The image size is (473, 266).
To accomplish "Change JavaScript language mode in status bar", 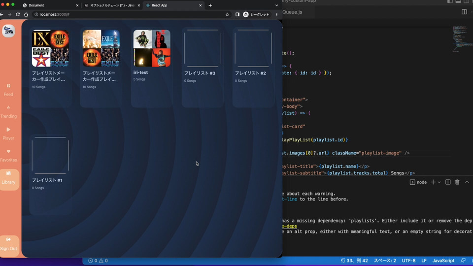I will coord(443,261).
